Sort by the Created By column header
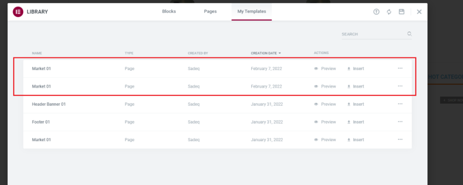463x185 pixels. [198, 53]
